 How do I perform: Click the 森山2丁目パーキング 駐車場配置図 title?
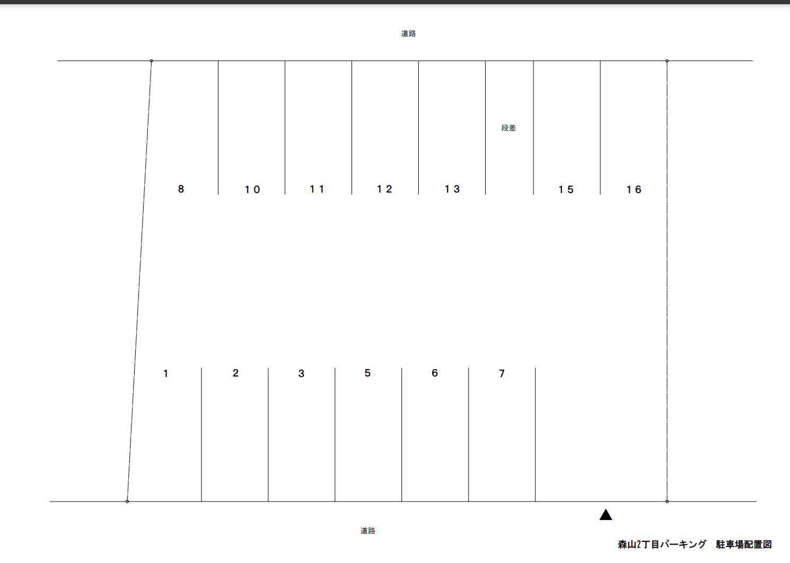tap(695, 544)
